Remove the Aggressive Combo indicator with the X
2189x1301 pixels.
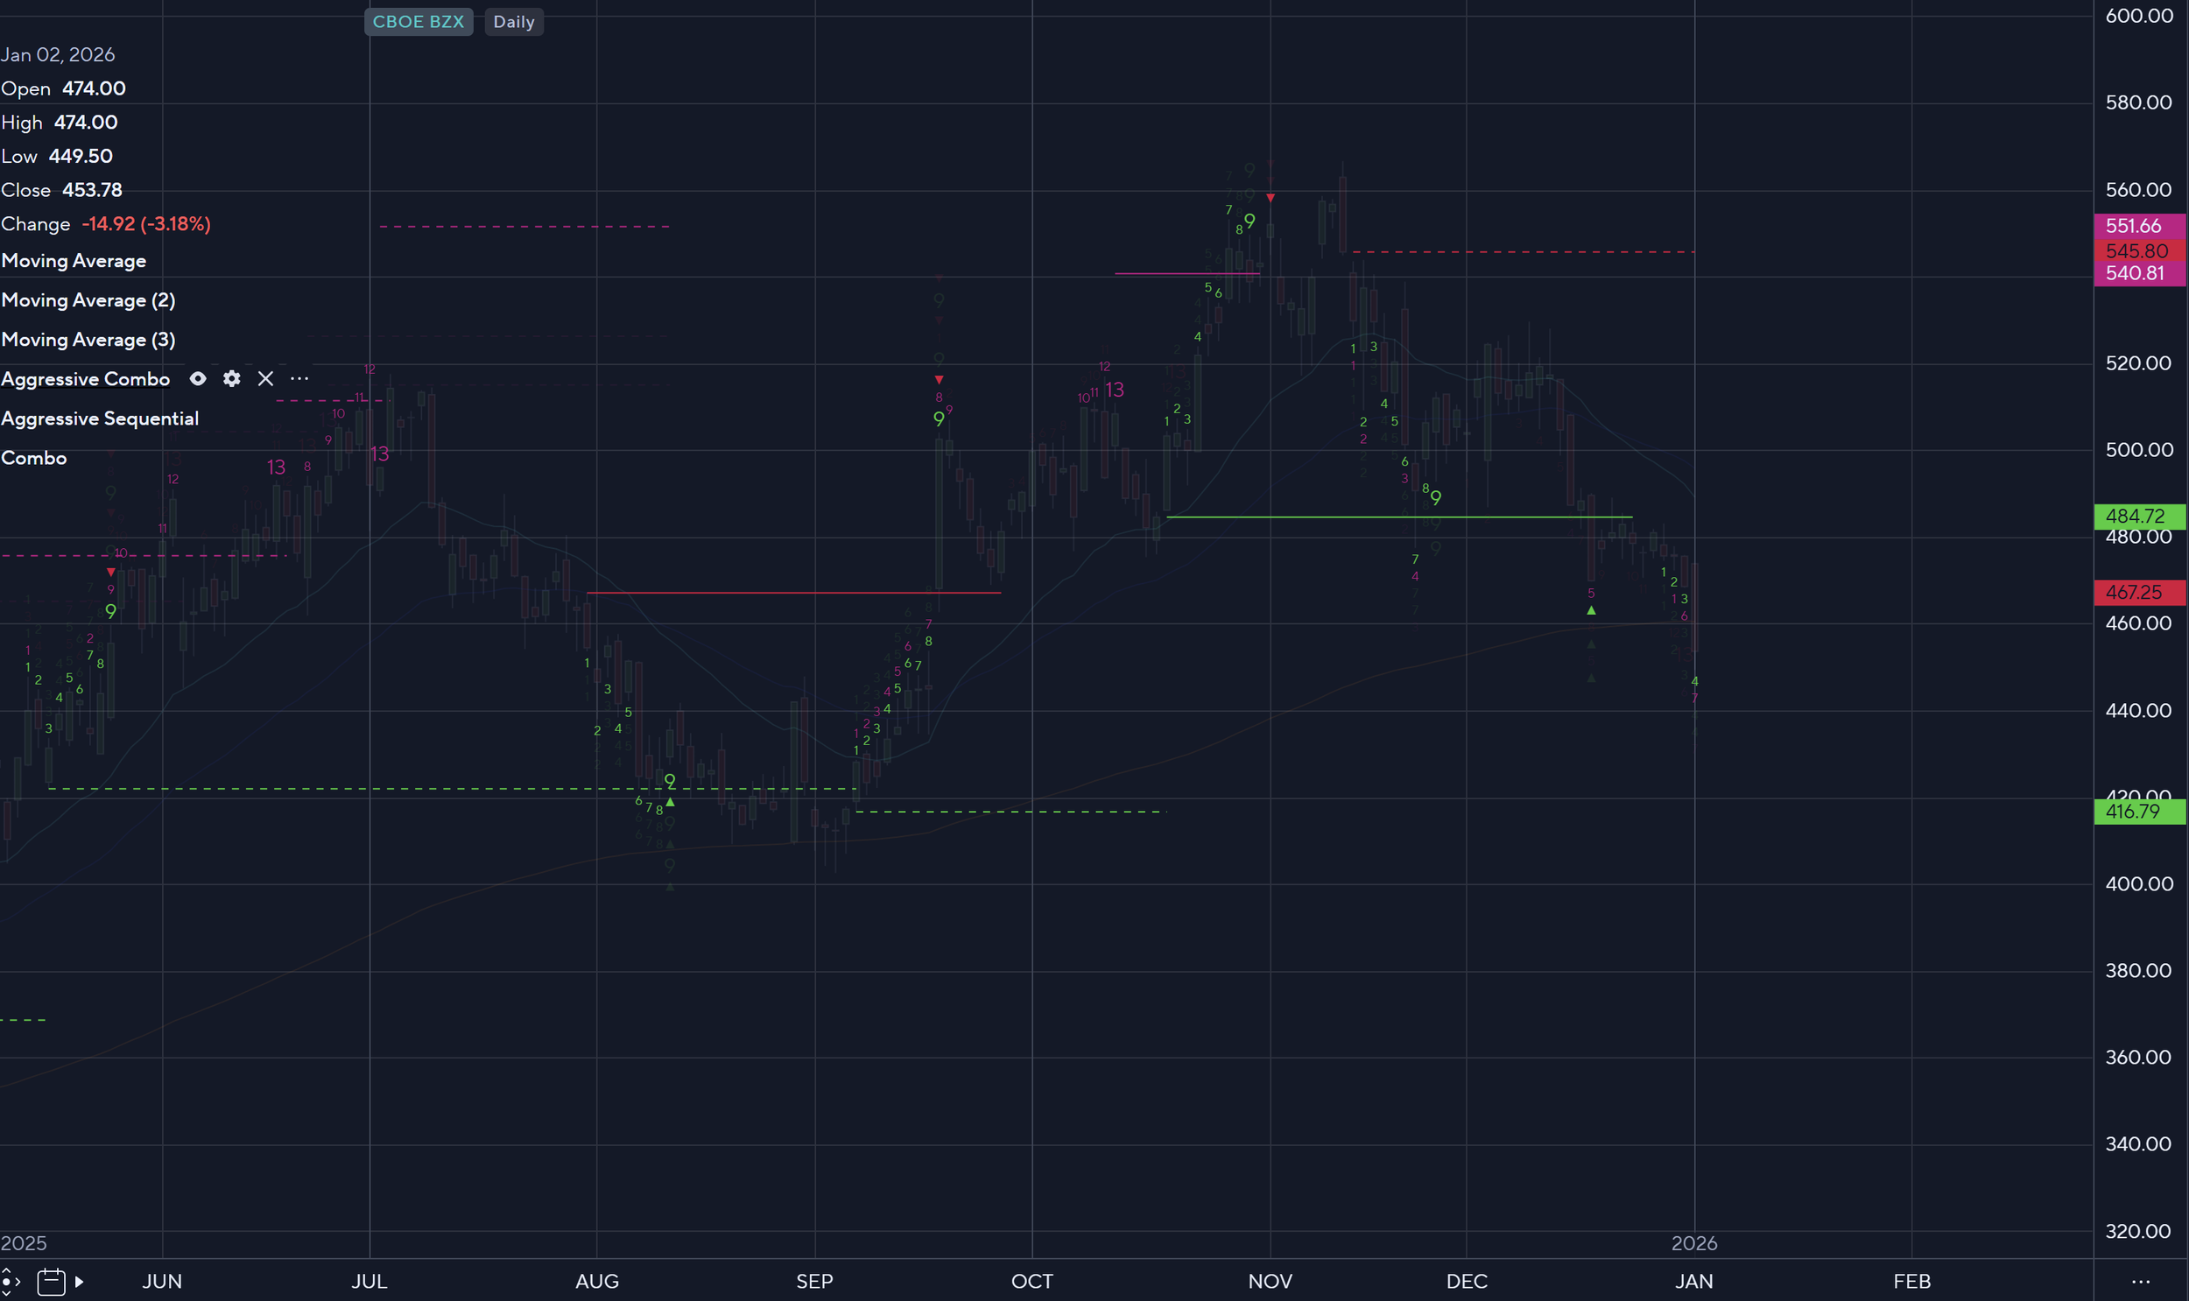265,379
